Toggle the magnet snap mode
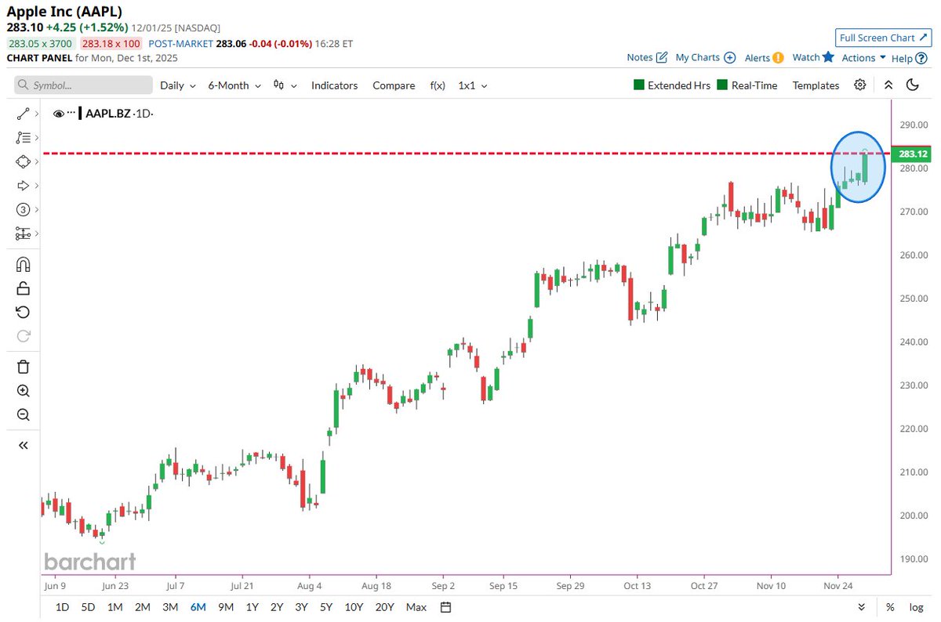 pos(23,265)
